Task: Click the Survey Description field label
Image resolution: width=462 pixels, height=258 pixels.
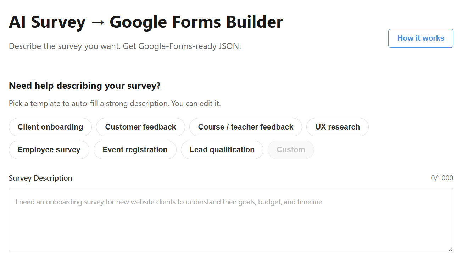Action: click(40, 178)
